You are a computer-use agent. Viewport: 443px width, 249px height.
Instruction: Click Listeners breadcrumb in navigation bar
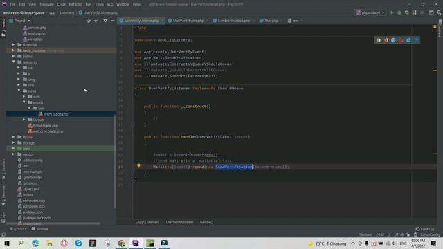click(x=67, y=12)
